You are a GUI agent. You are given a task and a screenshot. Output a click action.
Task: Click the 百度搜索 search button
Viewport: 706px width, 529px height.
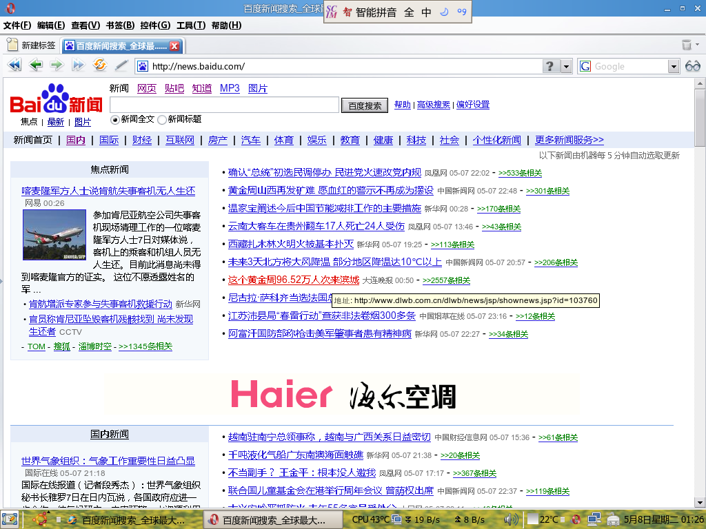[365, 105]
